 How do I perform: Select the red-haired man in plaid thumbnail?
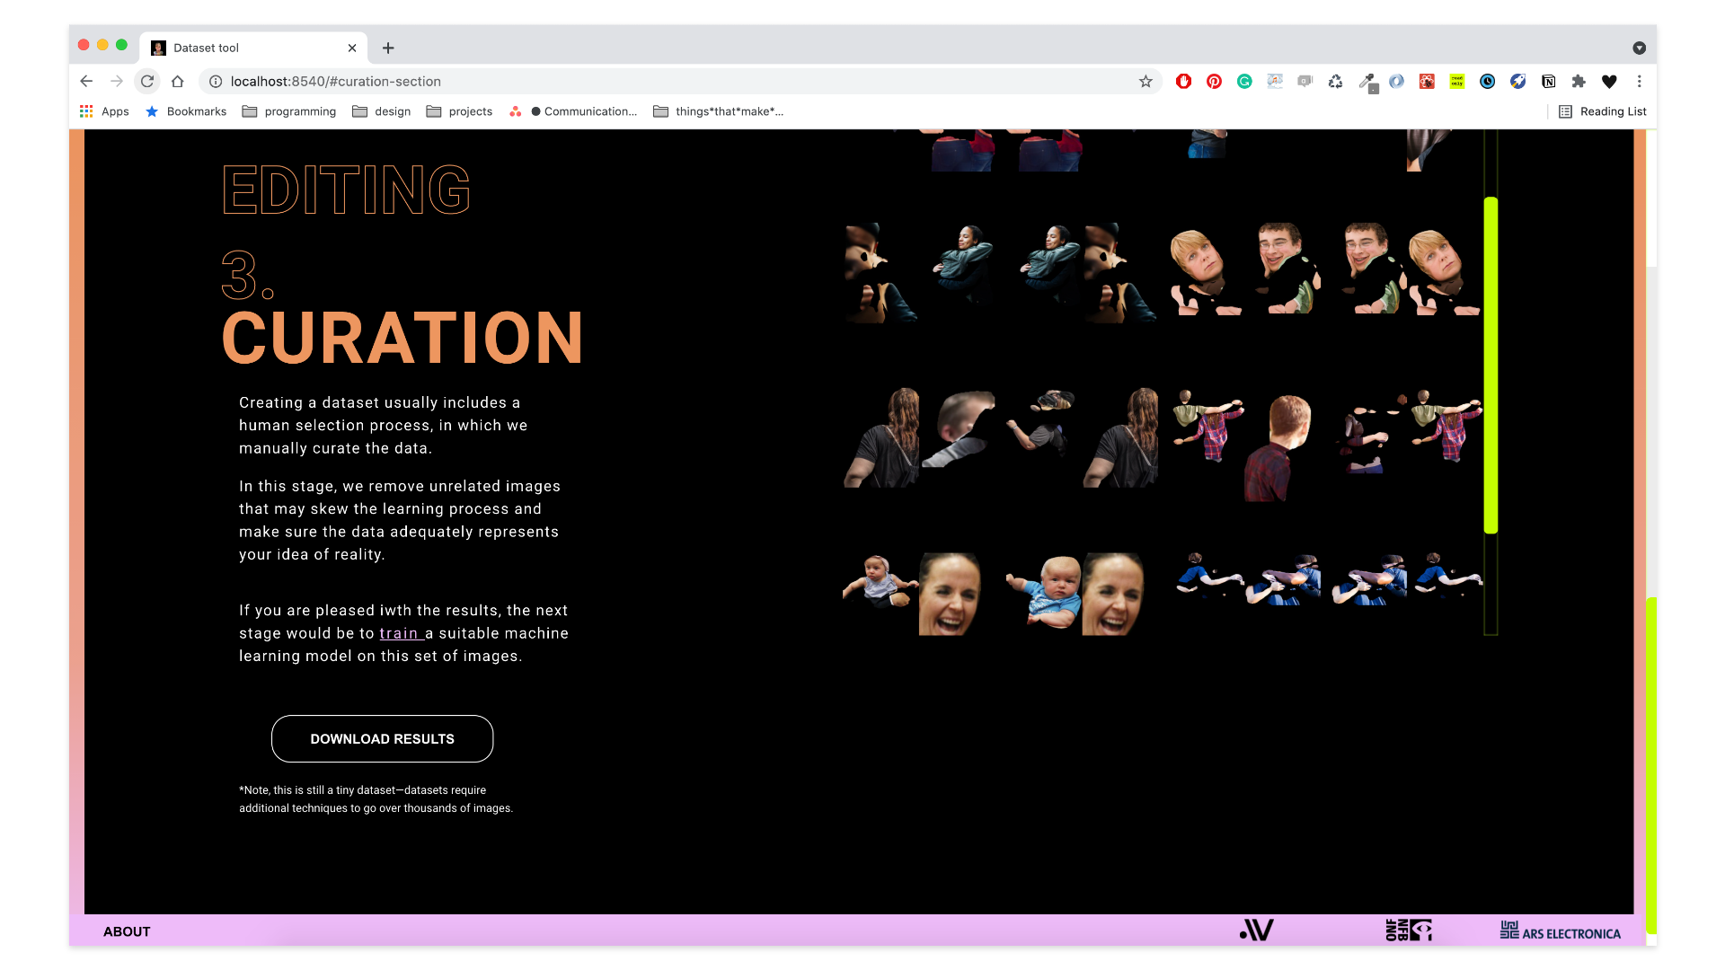1278,447
